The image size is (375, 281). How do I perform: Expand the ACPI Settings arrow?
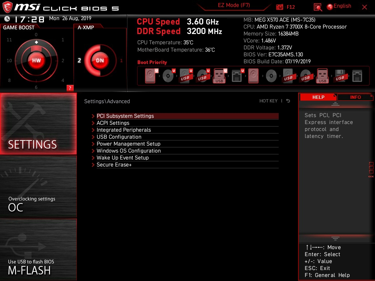pos(93,123)
